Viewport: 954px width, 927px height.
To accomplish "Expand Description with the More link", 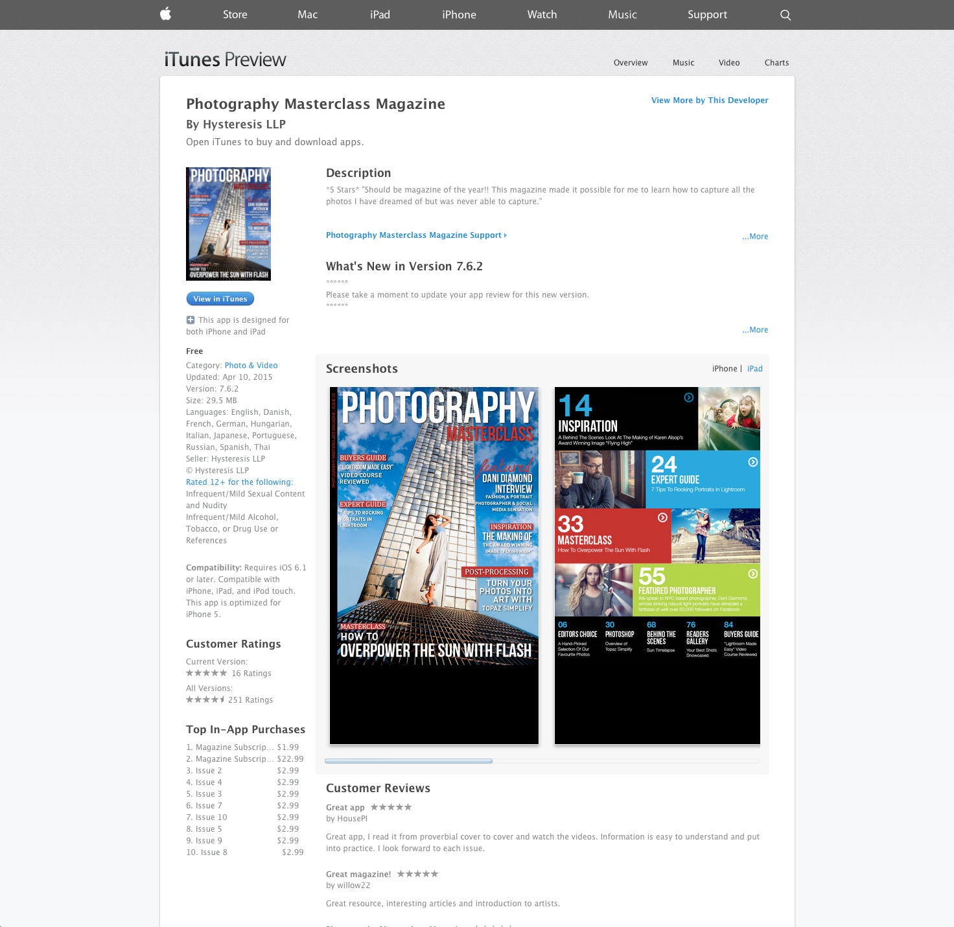I will [755, 237].
